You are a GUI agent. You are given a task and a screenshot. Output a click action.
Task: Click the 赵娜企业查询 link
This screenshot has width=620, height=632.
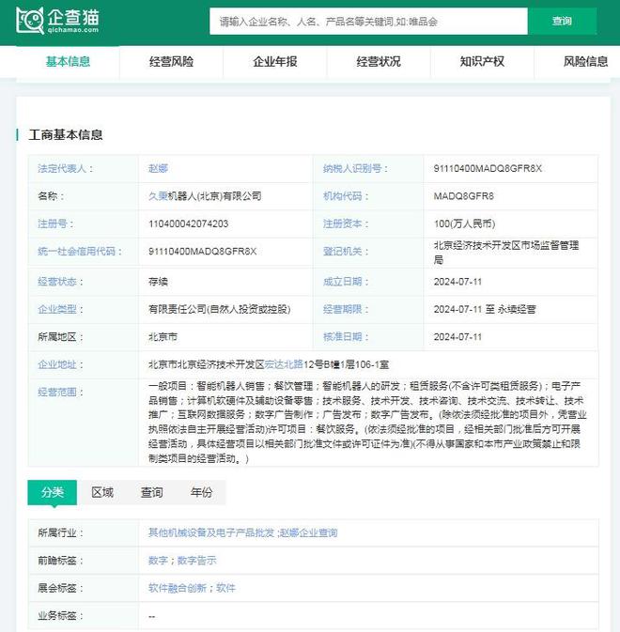[308, 532]
